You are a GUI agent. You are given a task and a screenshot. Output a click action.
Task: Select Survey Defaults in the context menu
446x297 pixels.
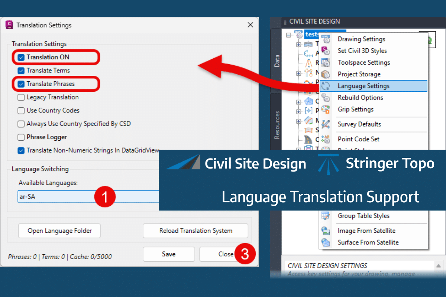point(374,124)
